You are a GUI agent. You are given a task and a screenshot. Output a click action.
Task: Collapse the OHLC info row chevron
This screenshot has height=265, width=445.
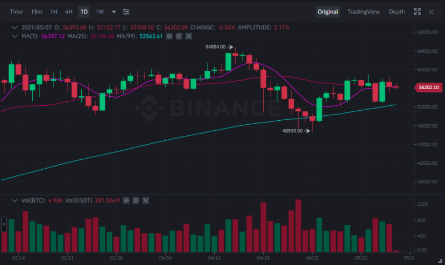pyautogui.click(x=14, y=27)
